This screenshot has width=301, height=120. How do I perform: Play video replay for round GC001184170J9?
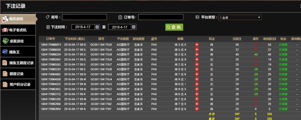pos(197,55)
